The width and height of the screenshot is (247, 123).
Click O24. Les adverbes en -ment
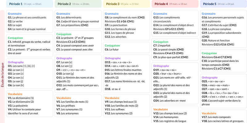tap(170, 101)
